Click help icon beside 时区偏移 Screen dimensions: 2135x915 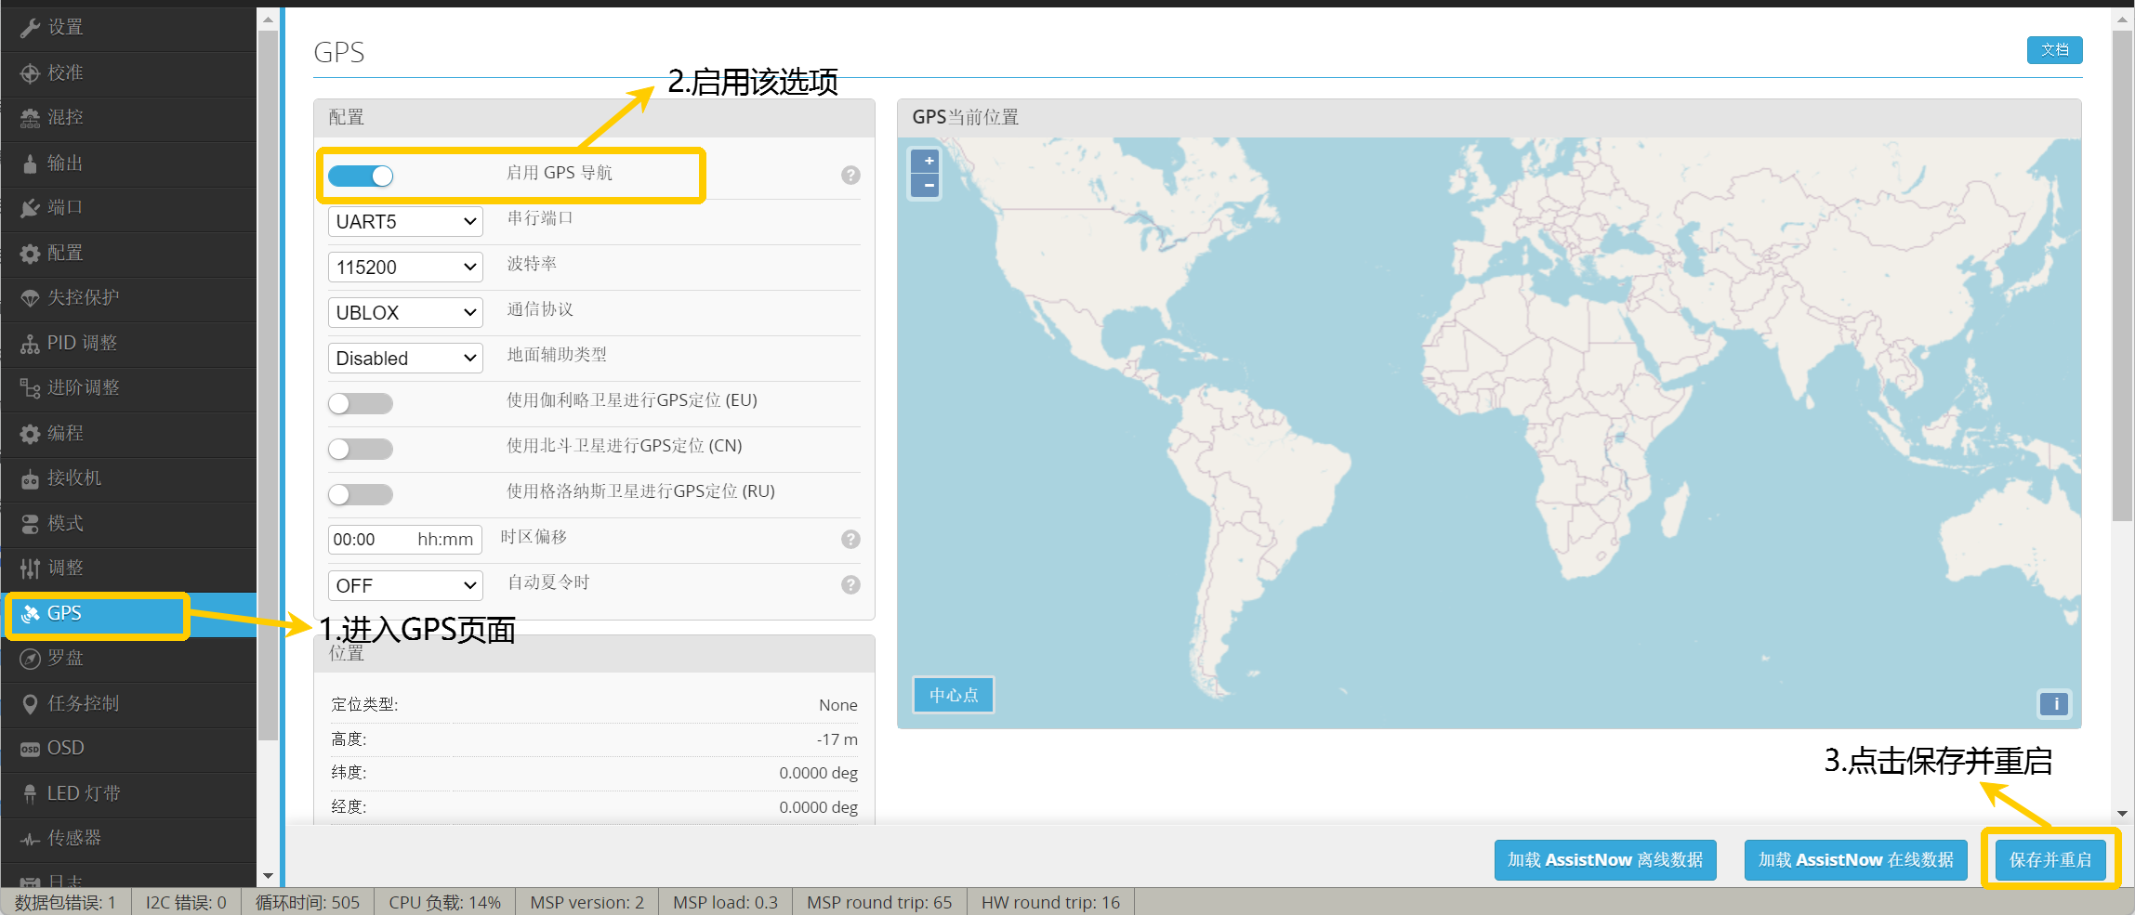(850, 540)
